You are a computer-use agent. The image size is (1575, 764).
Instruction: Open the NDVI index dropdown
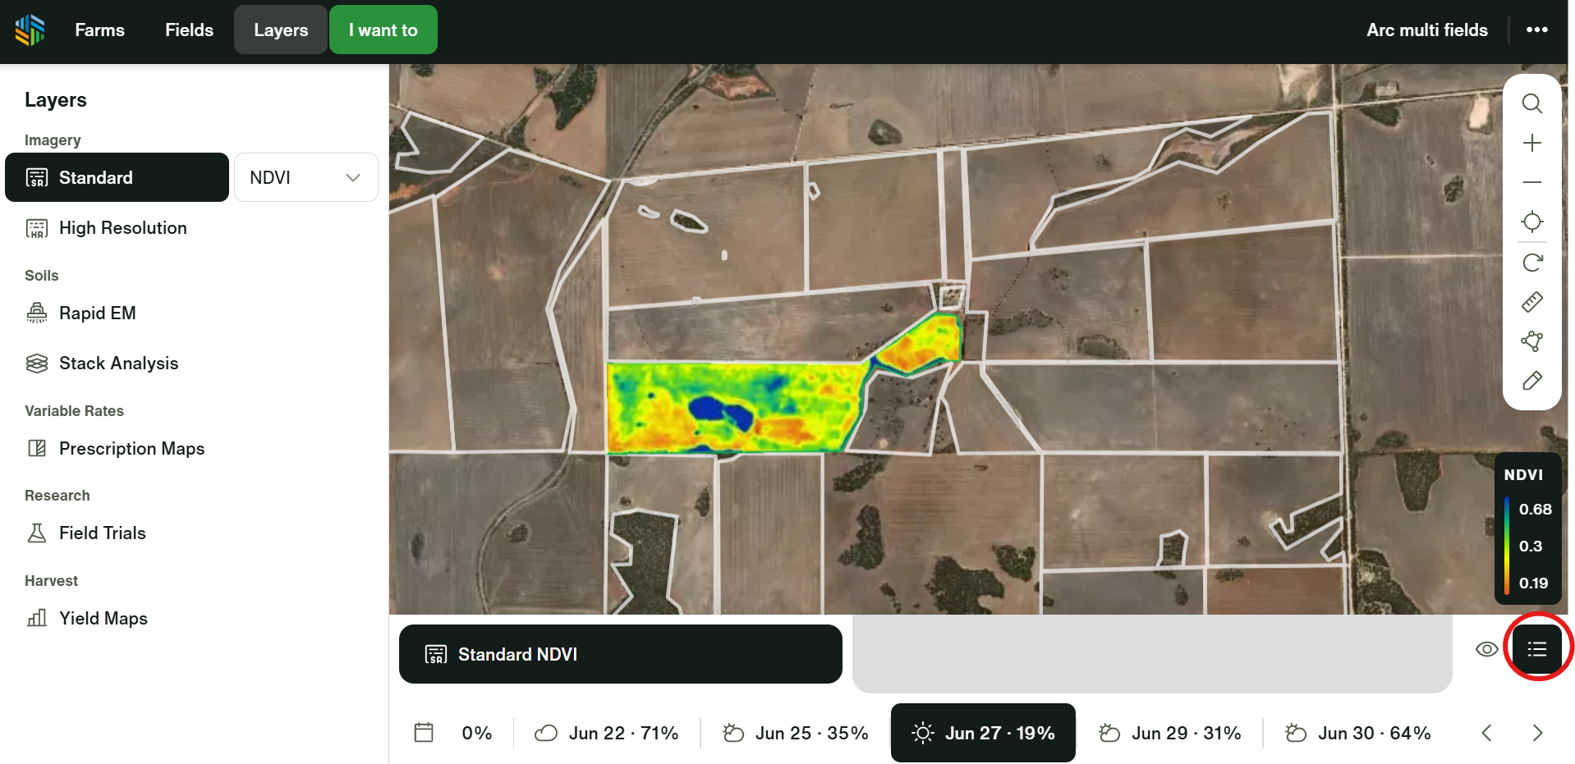305,177
